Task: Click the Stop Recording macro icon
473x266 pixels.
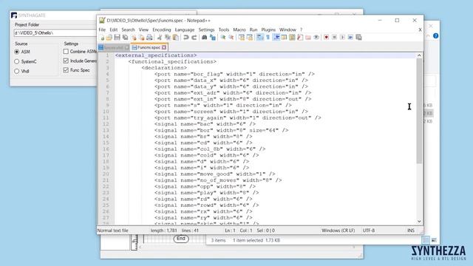Action: tap(335, 38)
